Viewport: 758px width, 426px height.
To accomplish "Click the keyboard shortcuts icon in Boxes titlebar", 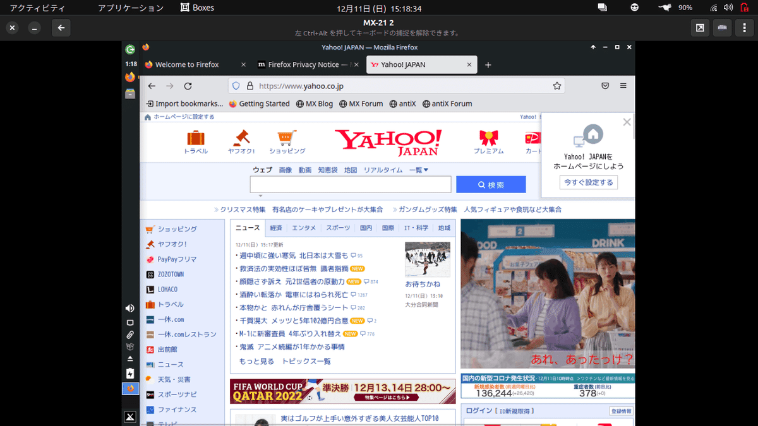I will [722, 28].
